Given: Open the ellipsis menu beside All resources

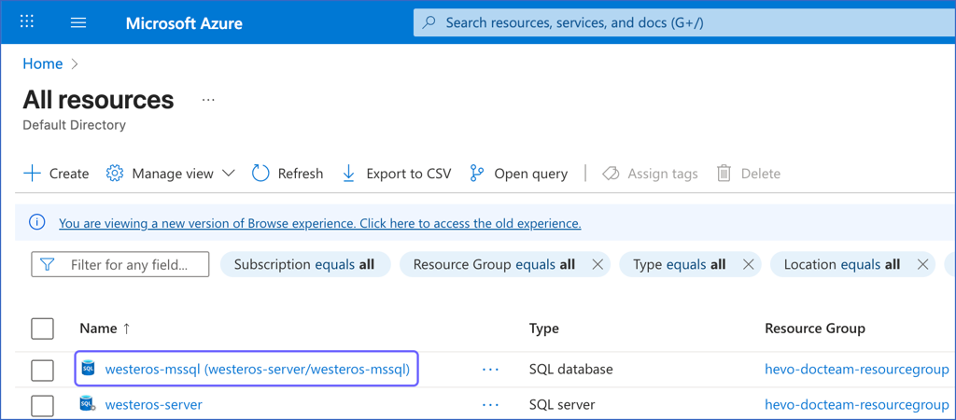Looking at the screenshot, I should 208,99.
